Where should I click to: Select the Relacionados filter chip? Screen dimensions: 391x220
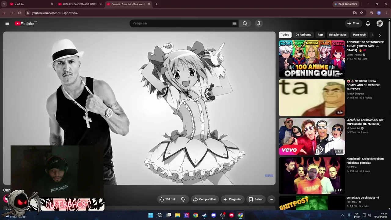click(338, 35)
